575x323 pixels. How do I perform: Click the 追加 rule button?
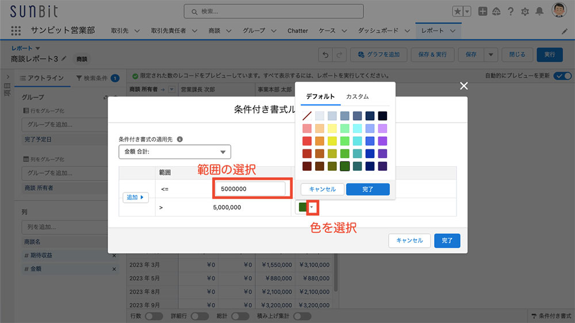tap(135, 197)
